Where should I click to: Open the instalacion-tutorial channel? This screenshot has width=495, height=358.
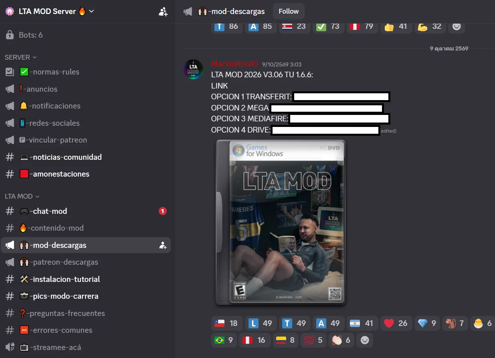(x=86, y=279)
